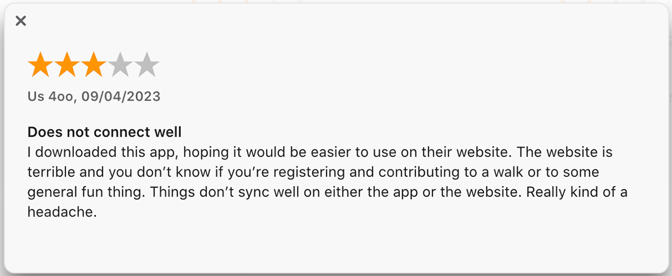Click the third orange rating star
Image resolution: width=672 pixels, height=276 pixels.
93,65
